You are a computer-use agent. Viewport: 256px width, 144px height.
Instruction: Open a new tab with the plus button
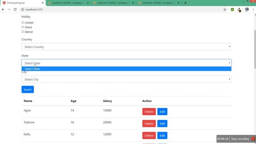(185, 3)
